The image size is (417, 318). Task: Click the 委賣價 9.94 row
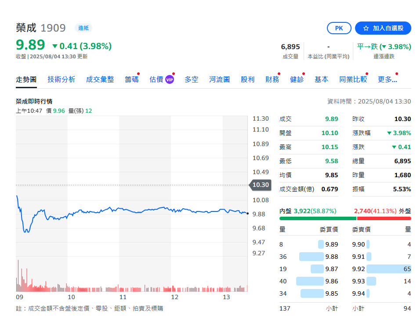pos(382,293)
